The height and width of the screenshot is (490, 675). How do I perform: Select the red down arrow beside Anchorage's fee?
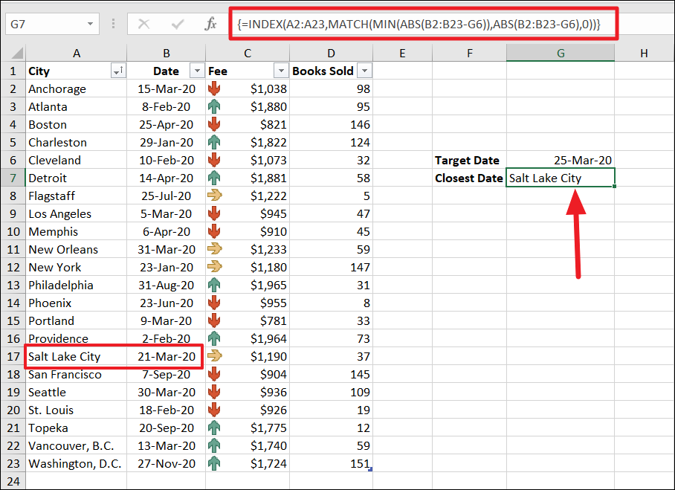(216, 88)
